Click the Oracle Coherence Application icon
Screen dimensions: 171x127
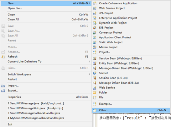[x=95, y=3]
